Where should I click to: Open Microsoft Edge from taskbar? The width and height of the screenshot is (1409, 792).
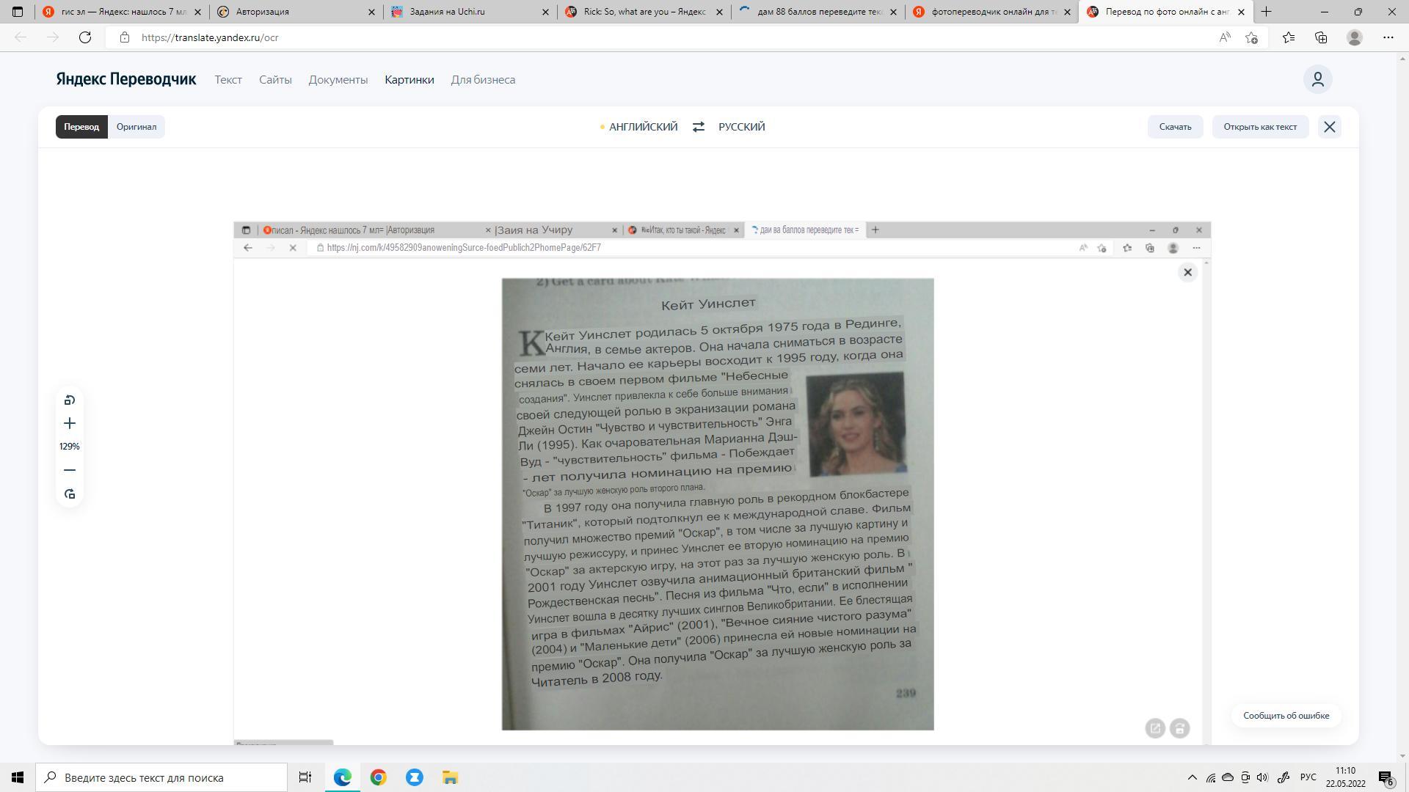click(343, 777)
